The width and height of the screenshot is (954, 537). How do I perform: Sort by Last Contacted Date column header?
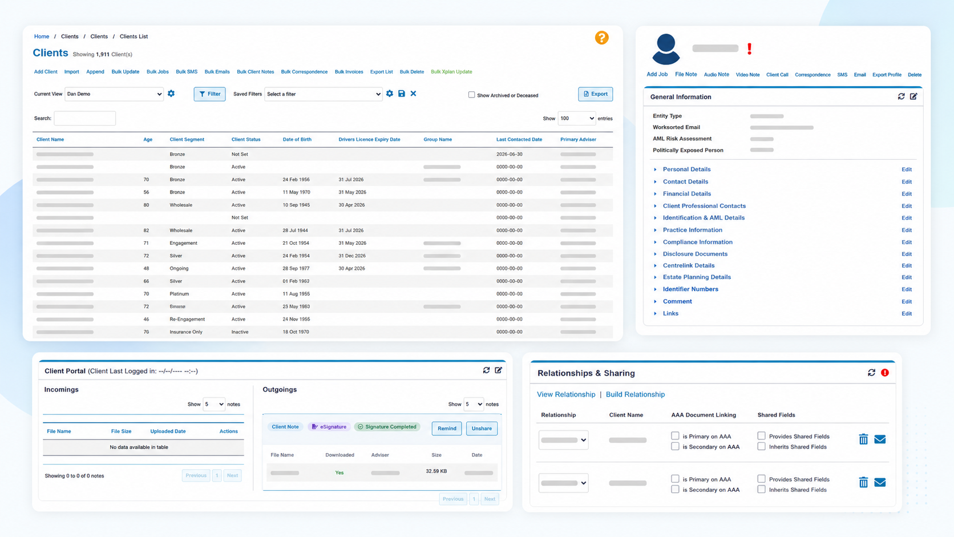tap(519, 139)
